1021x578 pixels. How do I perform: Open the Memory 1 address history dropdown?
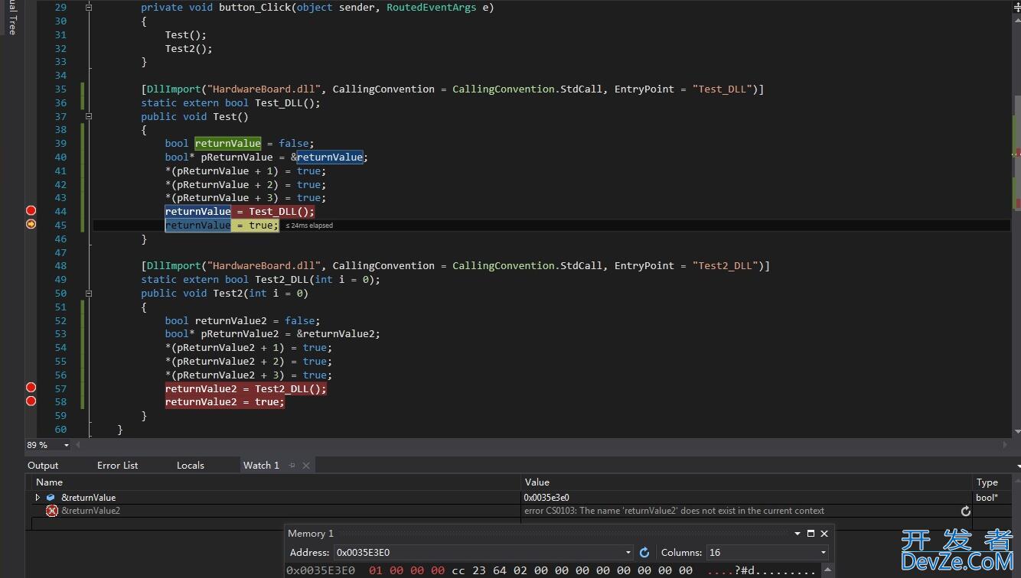[628, 553]
